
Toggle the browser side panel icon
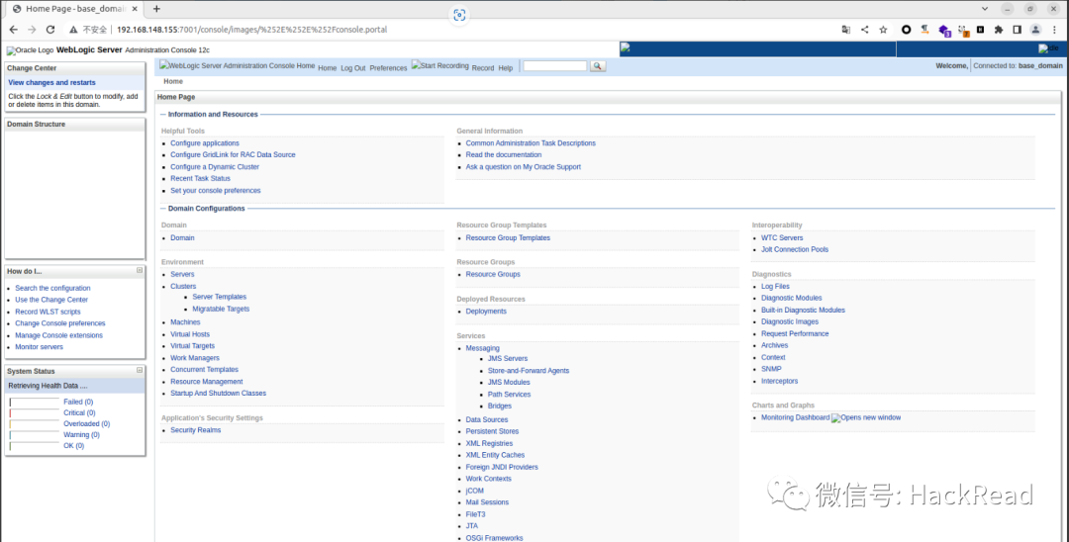[1018, 30]
